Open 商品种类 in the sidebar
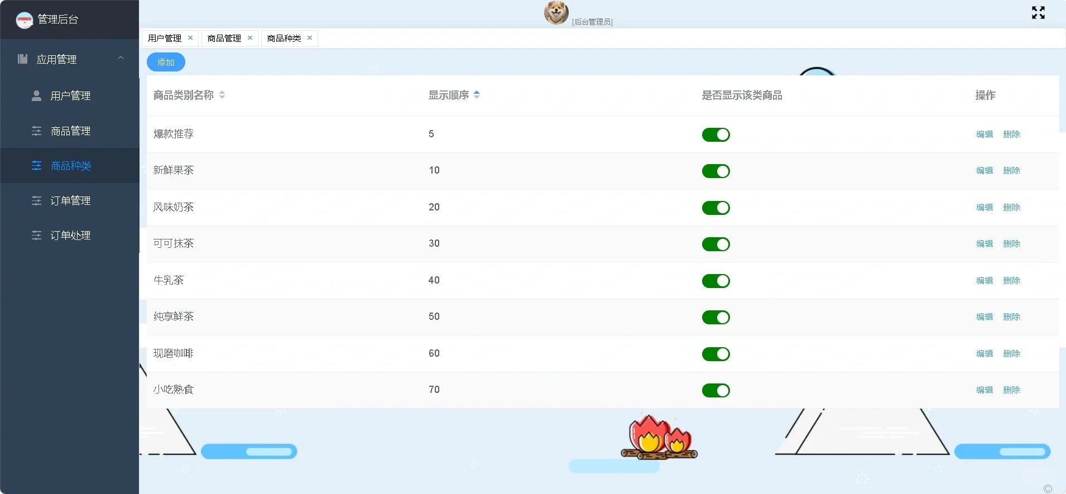Screen dimensions: 1066x494 point(70,166)
